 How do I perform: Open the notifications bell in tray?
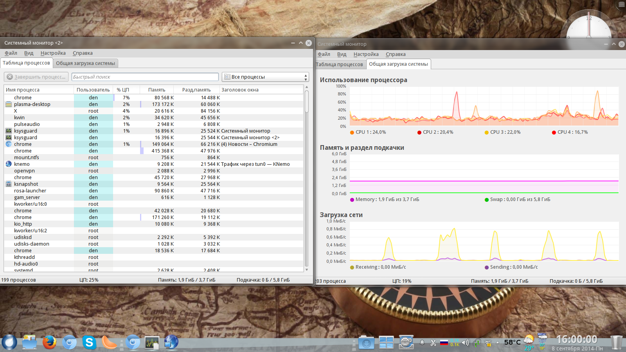422,343
